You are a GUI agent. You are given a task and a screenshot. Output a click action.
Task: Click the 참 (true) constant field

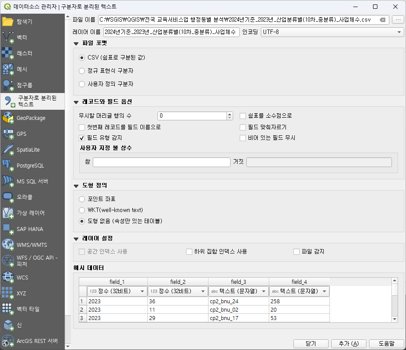[161, 162]
